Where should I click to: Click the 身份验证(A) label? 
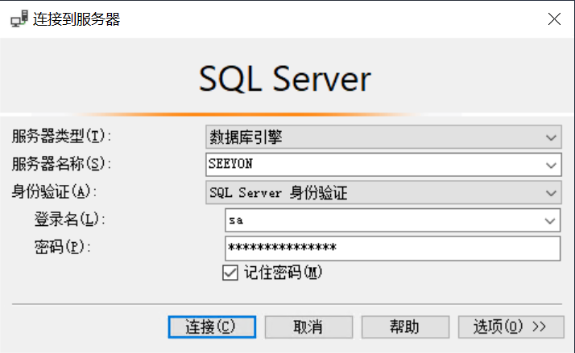pos(53,191)
